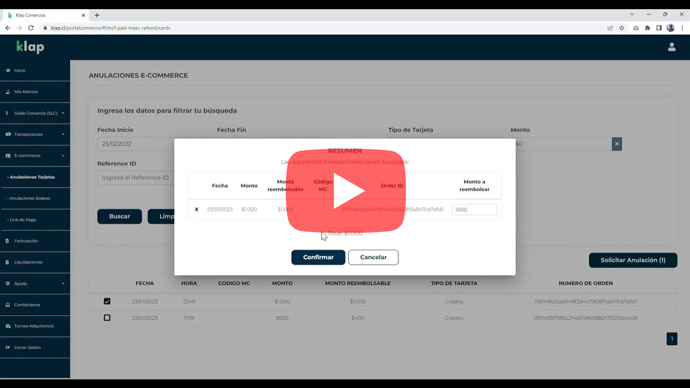This screenshot has height=388, width=690.
Task: Click the Ayuda icon
Action: pos(8,283)
